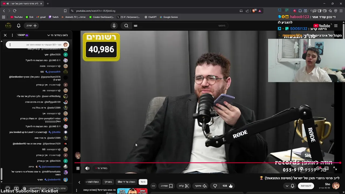345x194 pixels.
Task: Toggle closed captions on the player
Action: click(309, 169)
